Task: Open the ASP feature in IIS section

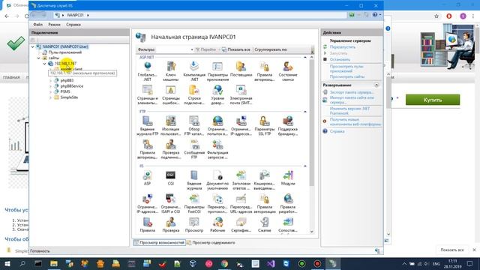Action: pyautogui.click(x=147, y=178)
